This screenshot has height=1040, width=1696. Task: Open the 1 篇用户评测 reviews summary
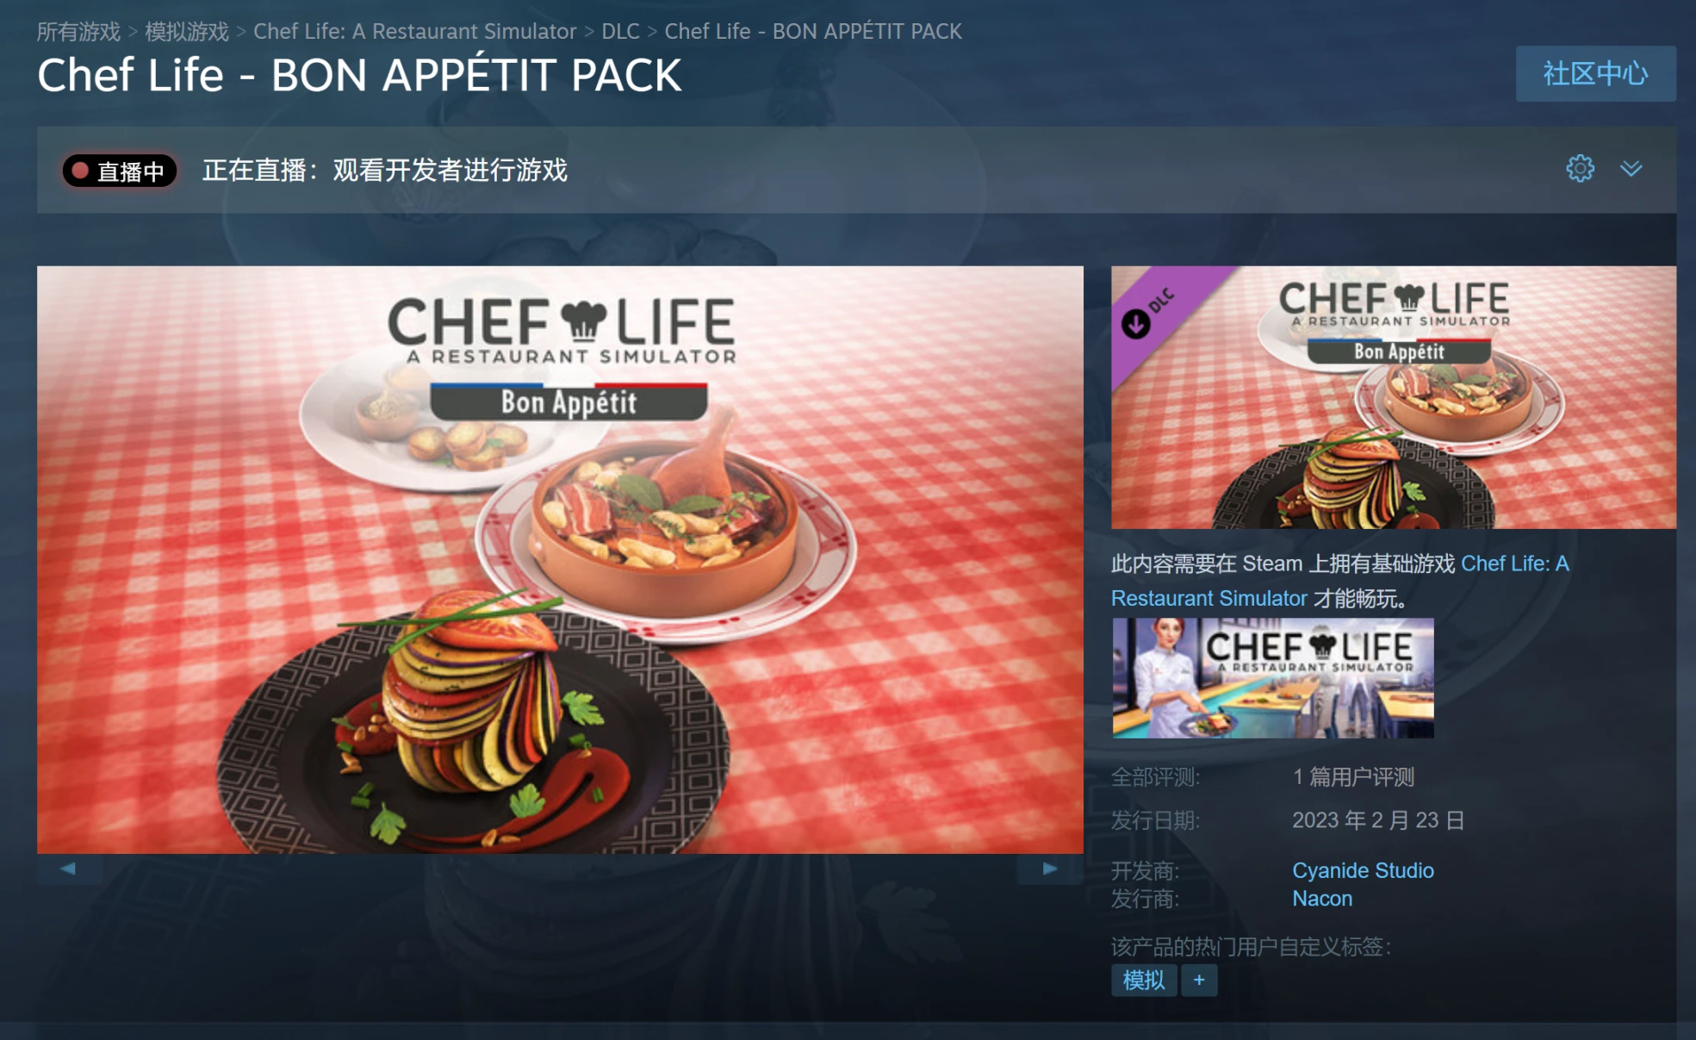1353,777
